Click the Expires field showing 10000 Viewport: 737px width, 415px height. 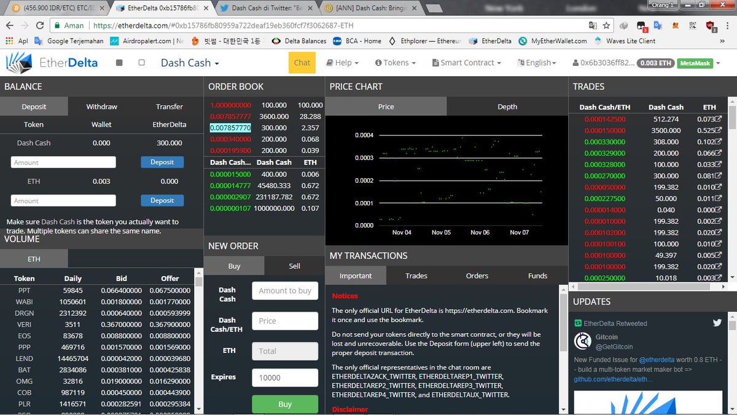tap(285, 377)
